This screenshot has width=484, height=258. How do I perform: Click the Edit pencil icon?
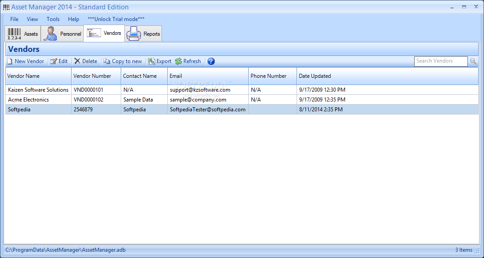(54, 61)
